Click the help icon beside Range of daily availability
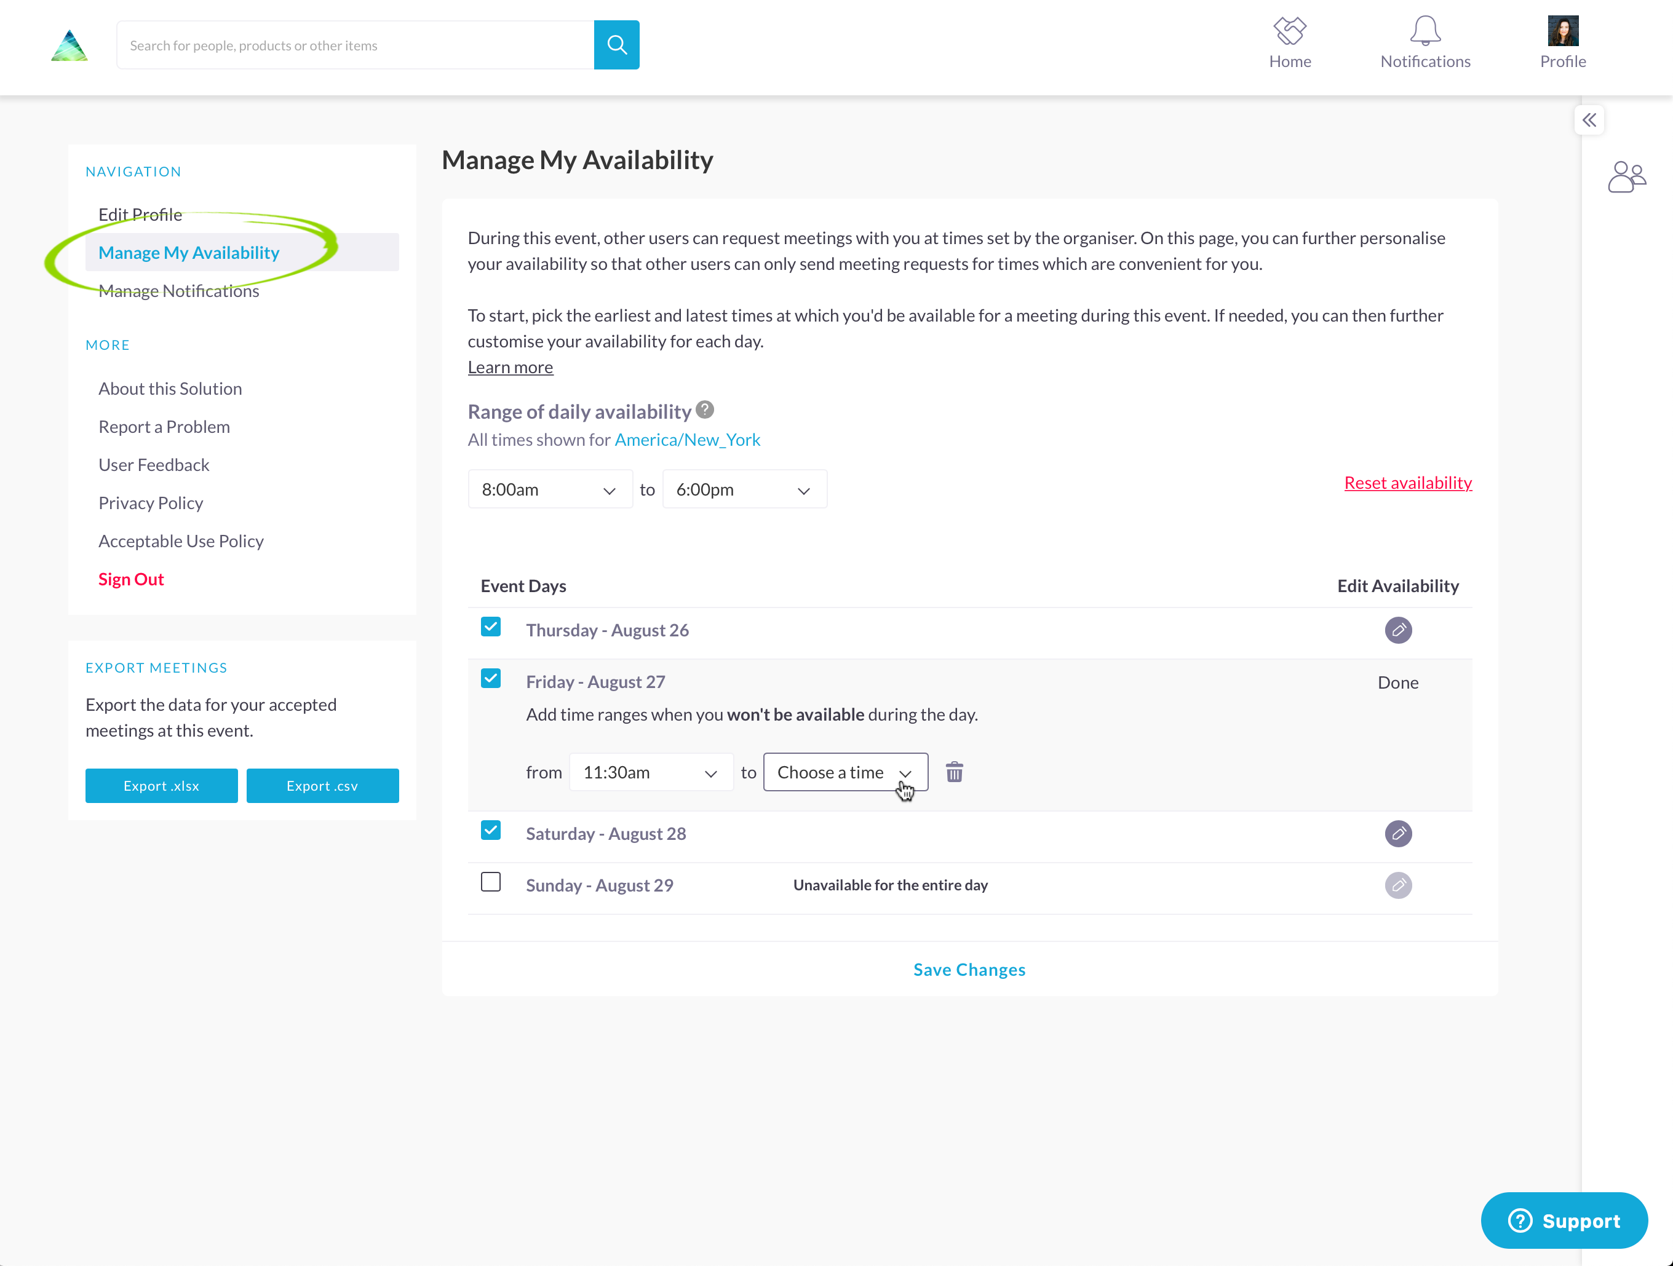 click(705, 410)
